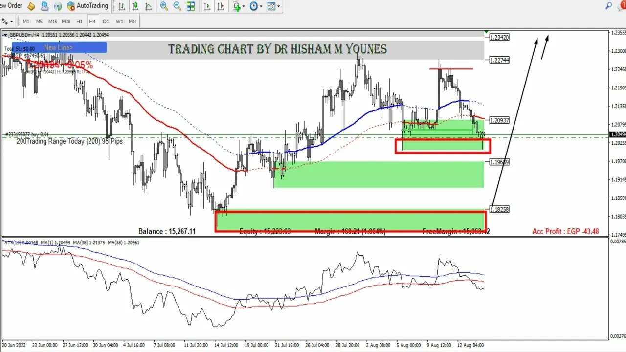
Task: Select the #233195077 buy 0.01 order line
Action: pos(27,134)
